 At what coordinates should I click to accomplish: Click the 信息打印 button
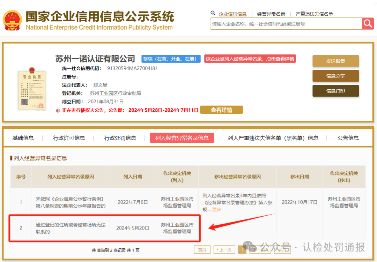[x=336, y=91]
